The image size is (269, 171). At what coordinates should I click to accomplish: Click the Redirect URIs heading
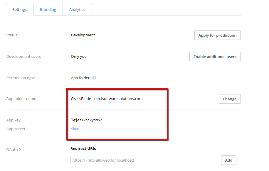(83, 148)
